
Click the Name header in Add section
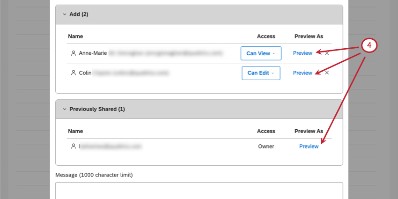tap(75, 36)
